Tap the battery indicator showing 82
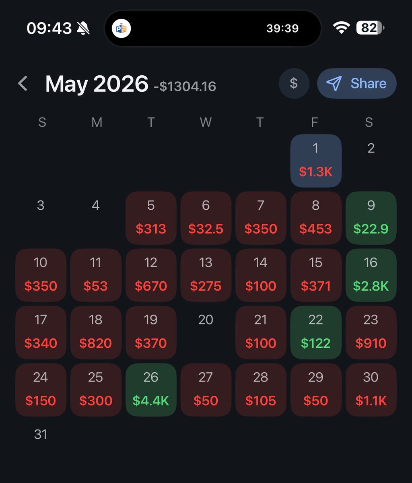The width and height of the screenshot is (412, 483). coord(370,28)
